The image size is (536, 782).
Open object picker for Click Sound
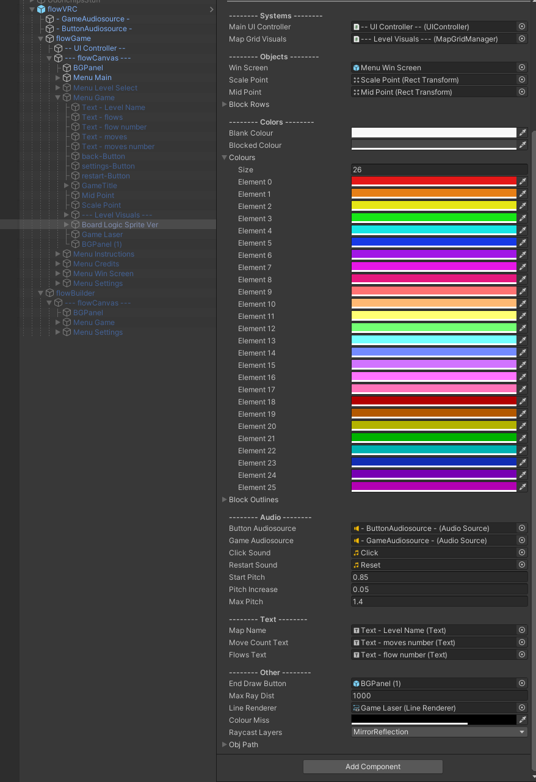pyautogui.click(x=522, y=553)
